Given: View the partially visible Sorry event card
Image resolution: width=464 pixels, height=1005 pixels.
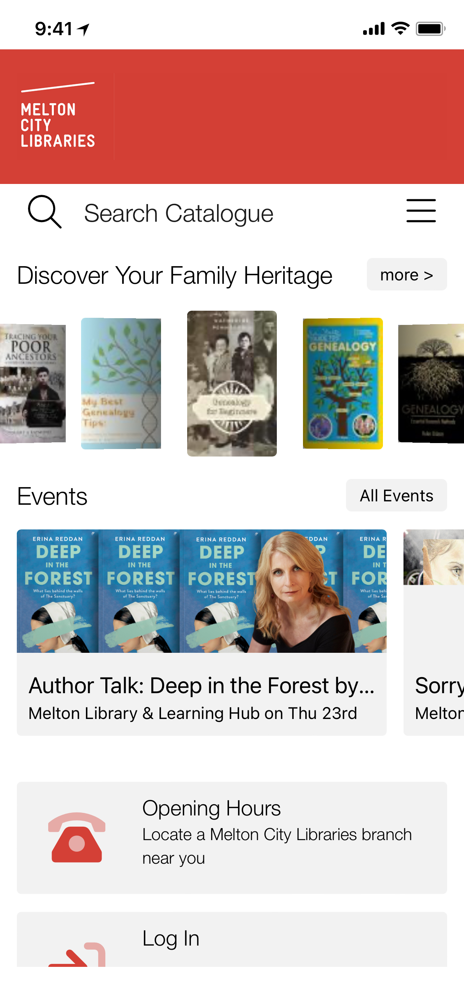Looking at the screenshot, I should pyautogui.click(x=434, y=632).
